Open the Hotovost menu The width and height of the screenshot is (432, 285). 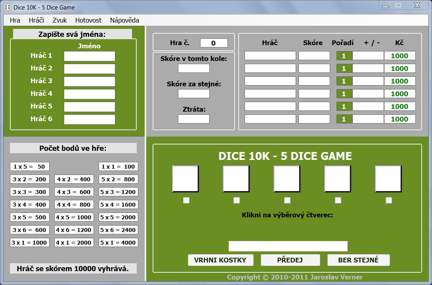click(88, 20)
